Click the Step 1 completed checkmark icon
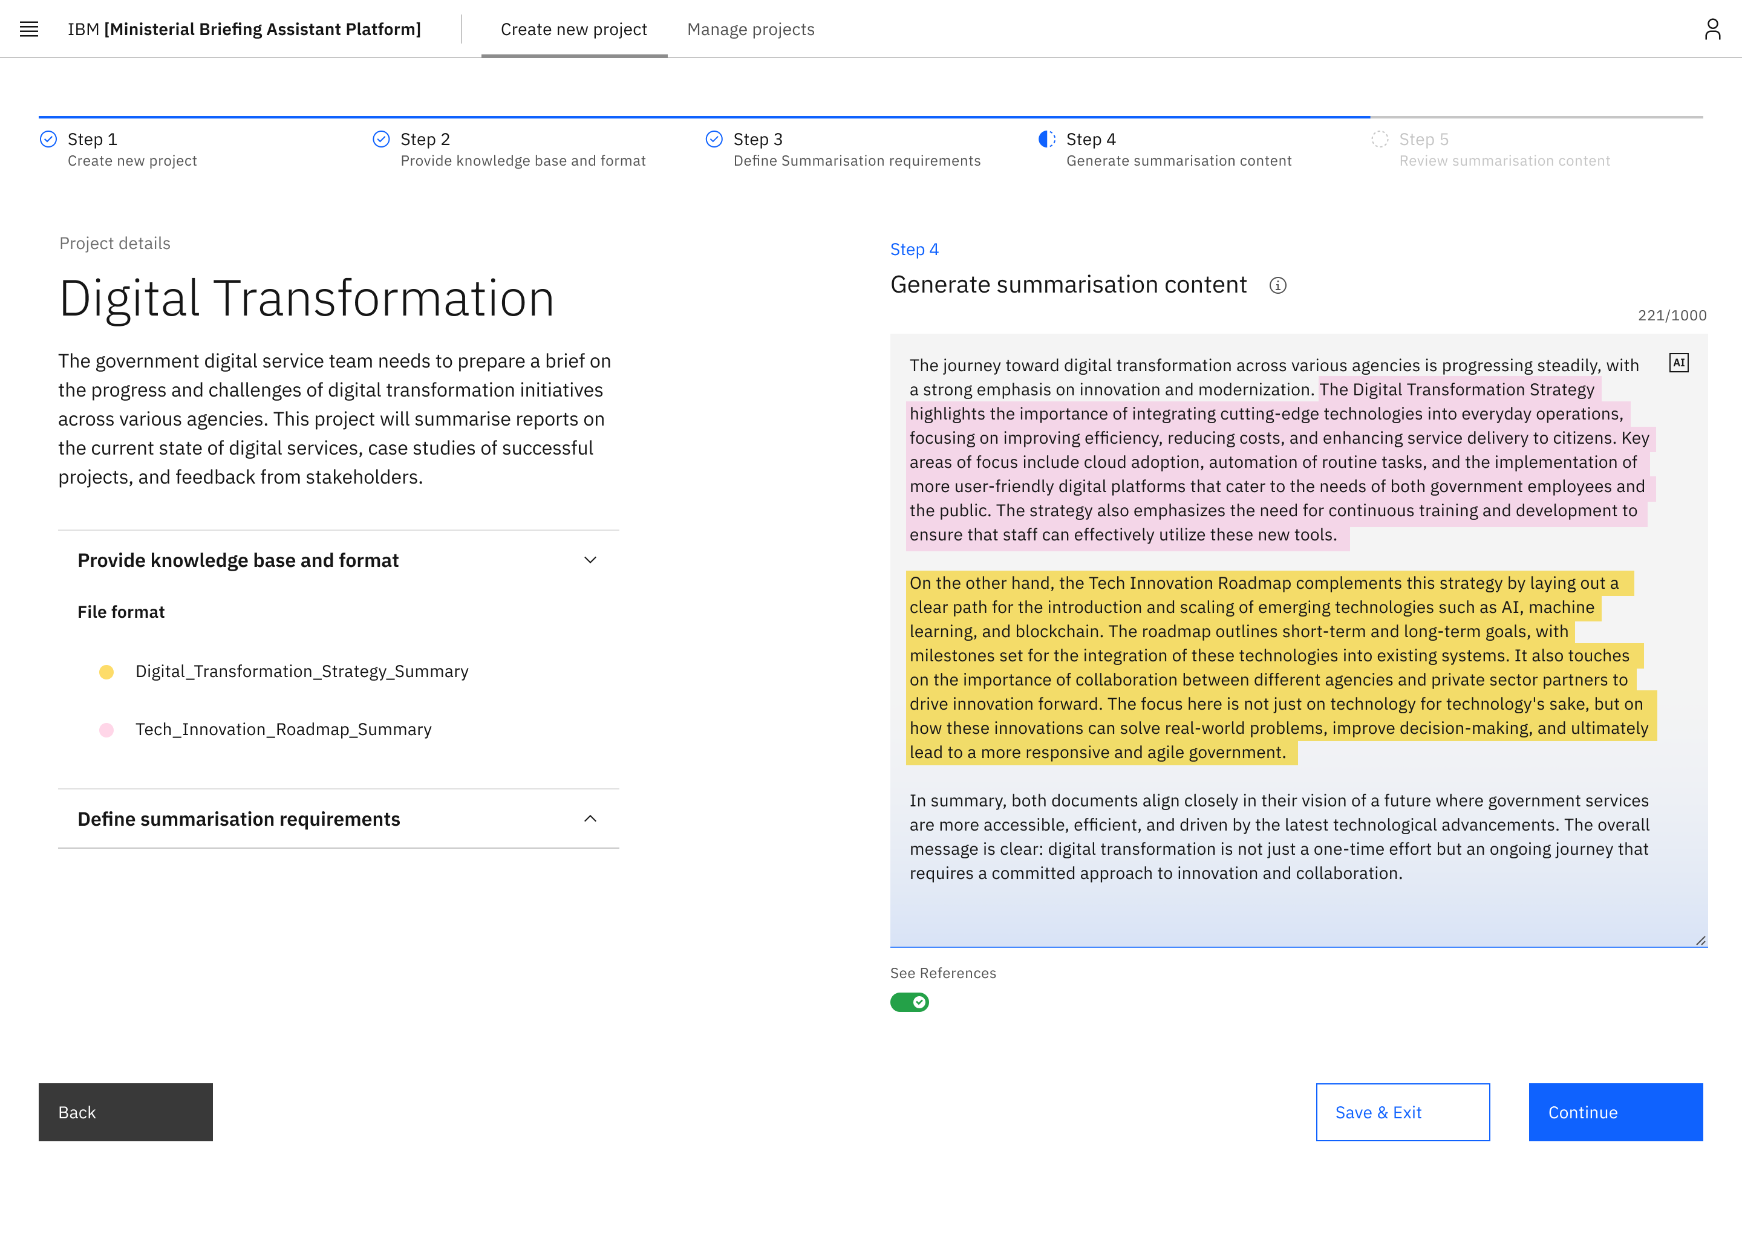 click(x=48, y=139)
